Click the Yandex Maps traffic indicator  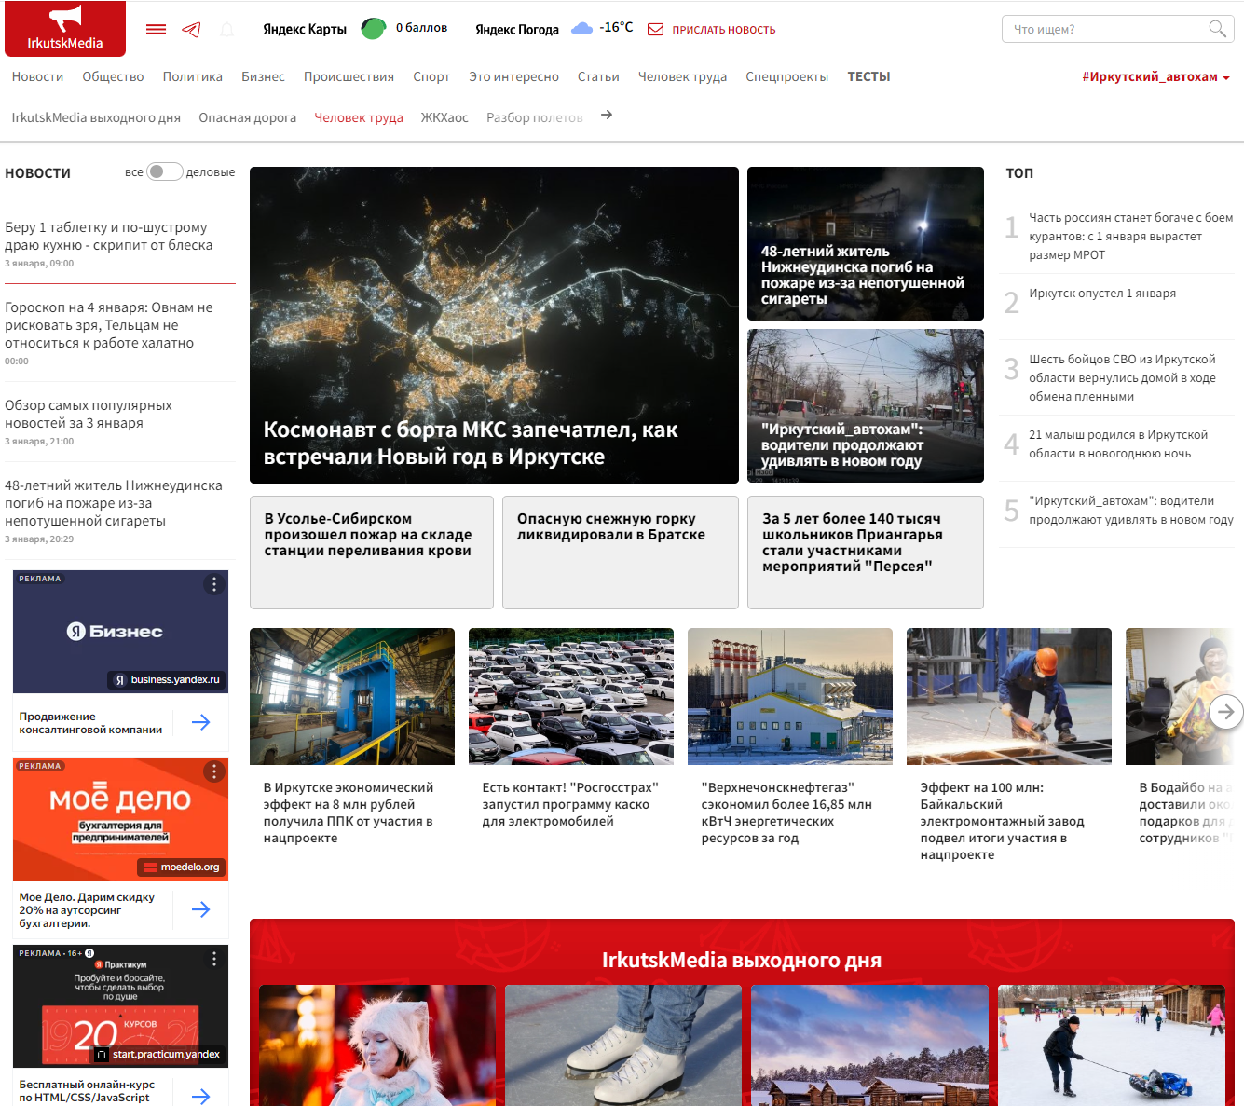point(374,29)
